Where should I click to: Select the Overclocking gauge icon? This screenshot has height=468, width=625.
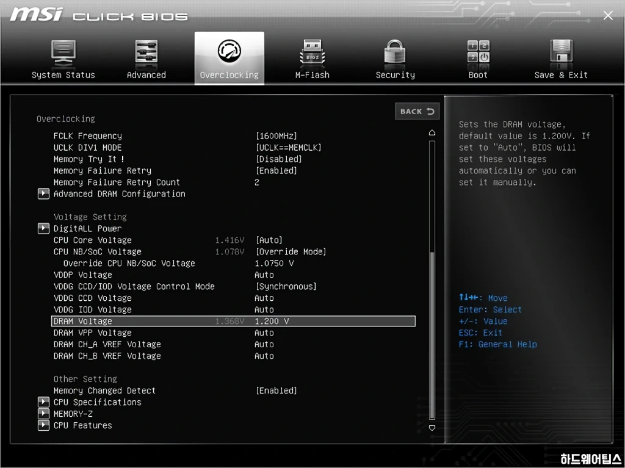229,51
